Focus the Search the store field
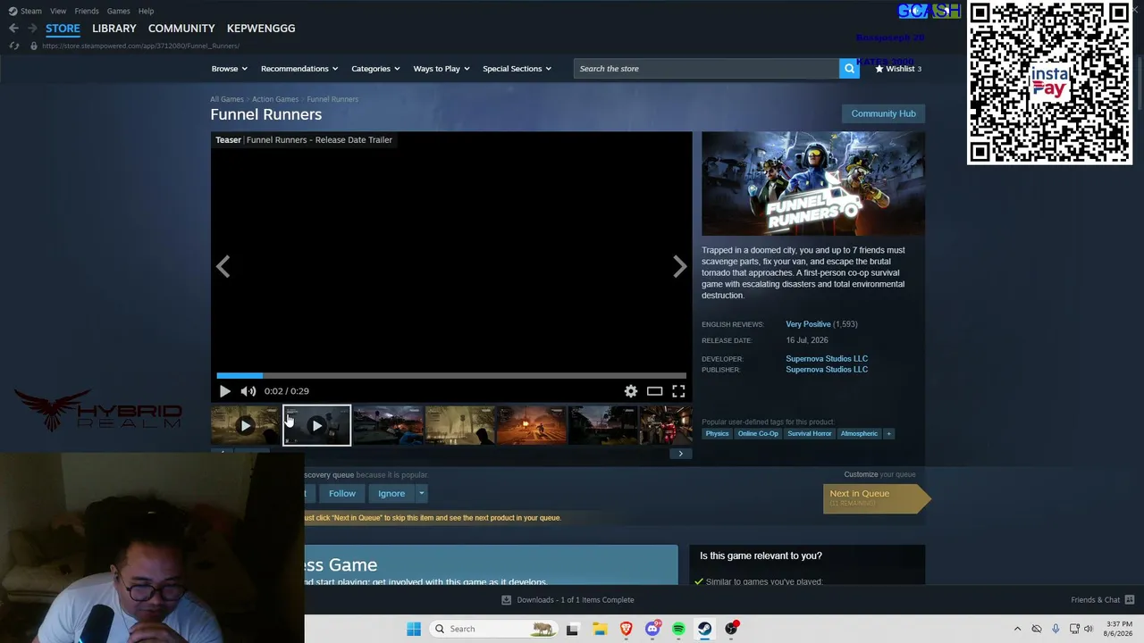Viewport: 1144px width, 643px height. tap(706, 69)
